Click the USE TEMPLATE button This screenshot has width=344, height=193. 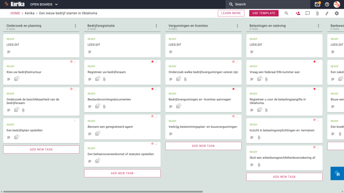pyautogui.click(x=264, y=13)
